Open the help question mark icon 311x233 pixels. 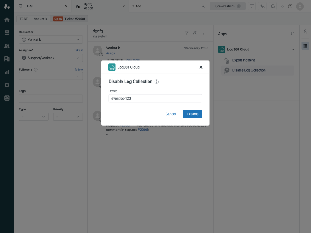tap(290, 6)
